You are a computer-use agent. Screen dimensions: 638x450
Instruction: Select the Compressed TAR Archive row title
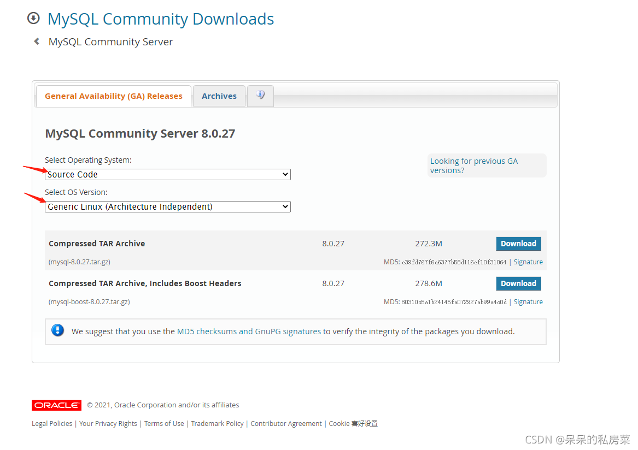[97, 244]
